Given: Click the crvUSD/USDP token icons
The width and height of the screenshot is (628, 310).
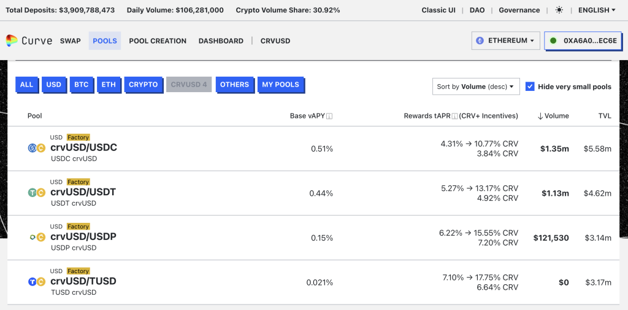Looking at the screenshot, I should [37, 238].
